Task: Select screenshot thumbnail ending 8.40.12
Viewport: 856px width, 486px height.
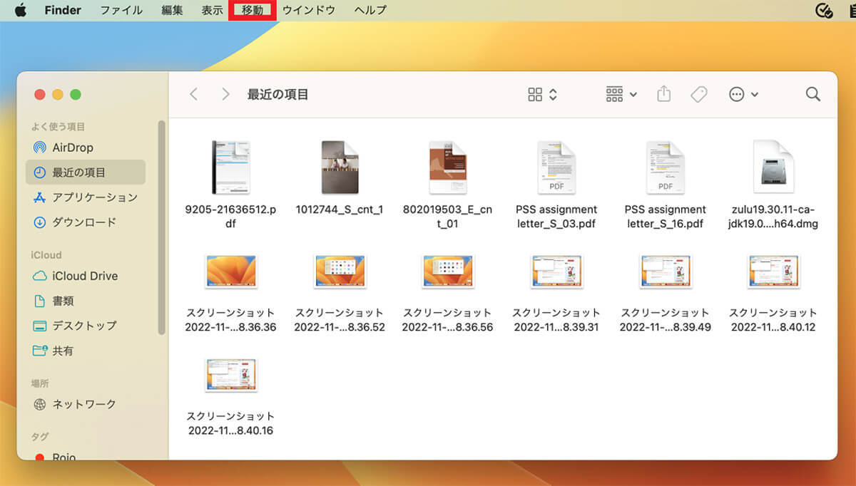Action: pos(773,272)
